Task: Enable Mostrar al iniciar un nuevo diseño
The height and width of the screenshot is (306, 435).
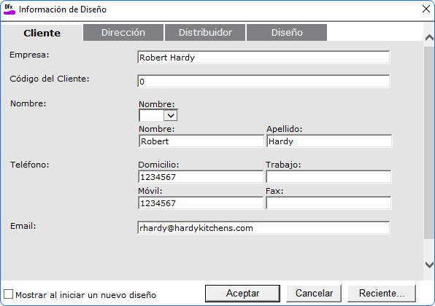Action: (8, 294)
